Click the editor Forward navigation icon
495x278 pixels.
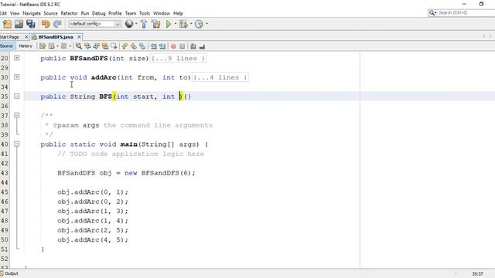coord(63,46)
